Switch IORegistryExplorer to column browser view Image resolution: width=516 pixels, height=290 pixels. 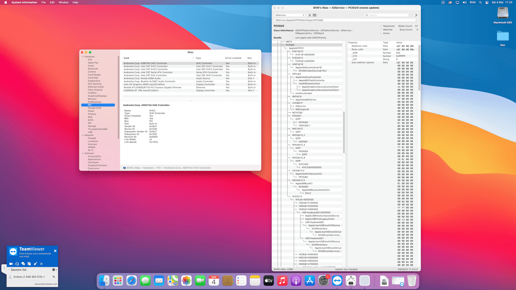pos(314,15)
